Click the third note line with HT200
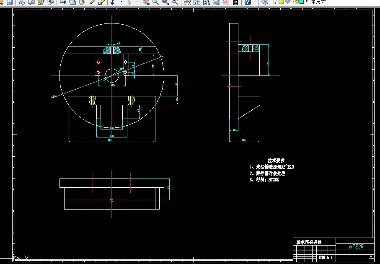 [x=264, y=180]
